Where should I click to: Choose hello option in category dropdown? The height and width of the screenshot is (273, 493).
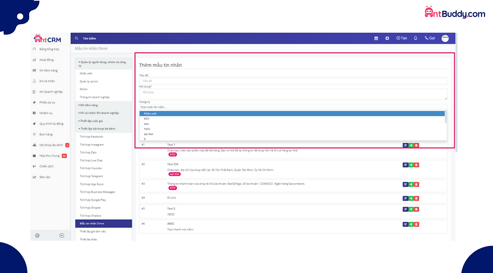pos(292,129)
